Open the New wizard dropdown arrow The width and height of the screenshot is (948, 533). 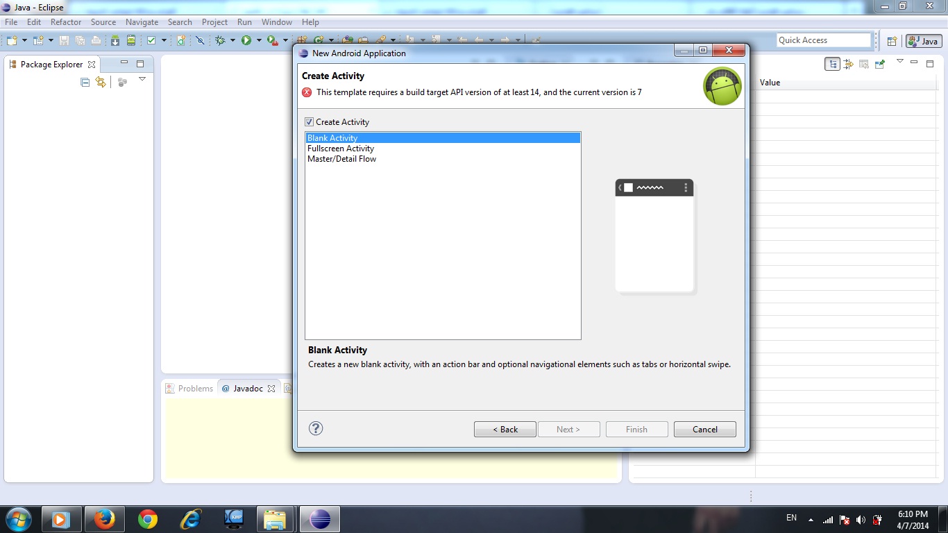tap(24, 40)
